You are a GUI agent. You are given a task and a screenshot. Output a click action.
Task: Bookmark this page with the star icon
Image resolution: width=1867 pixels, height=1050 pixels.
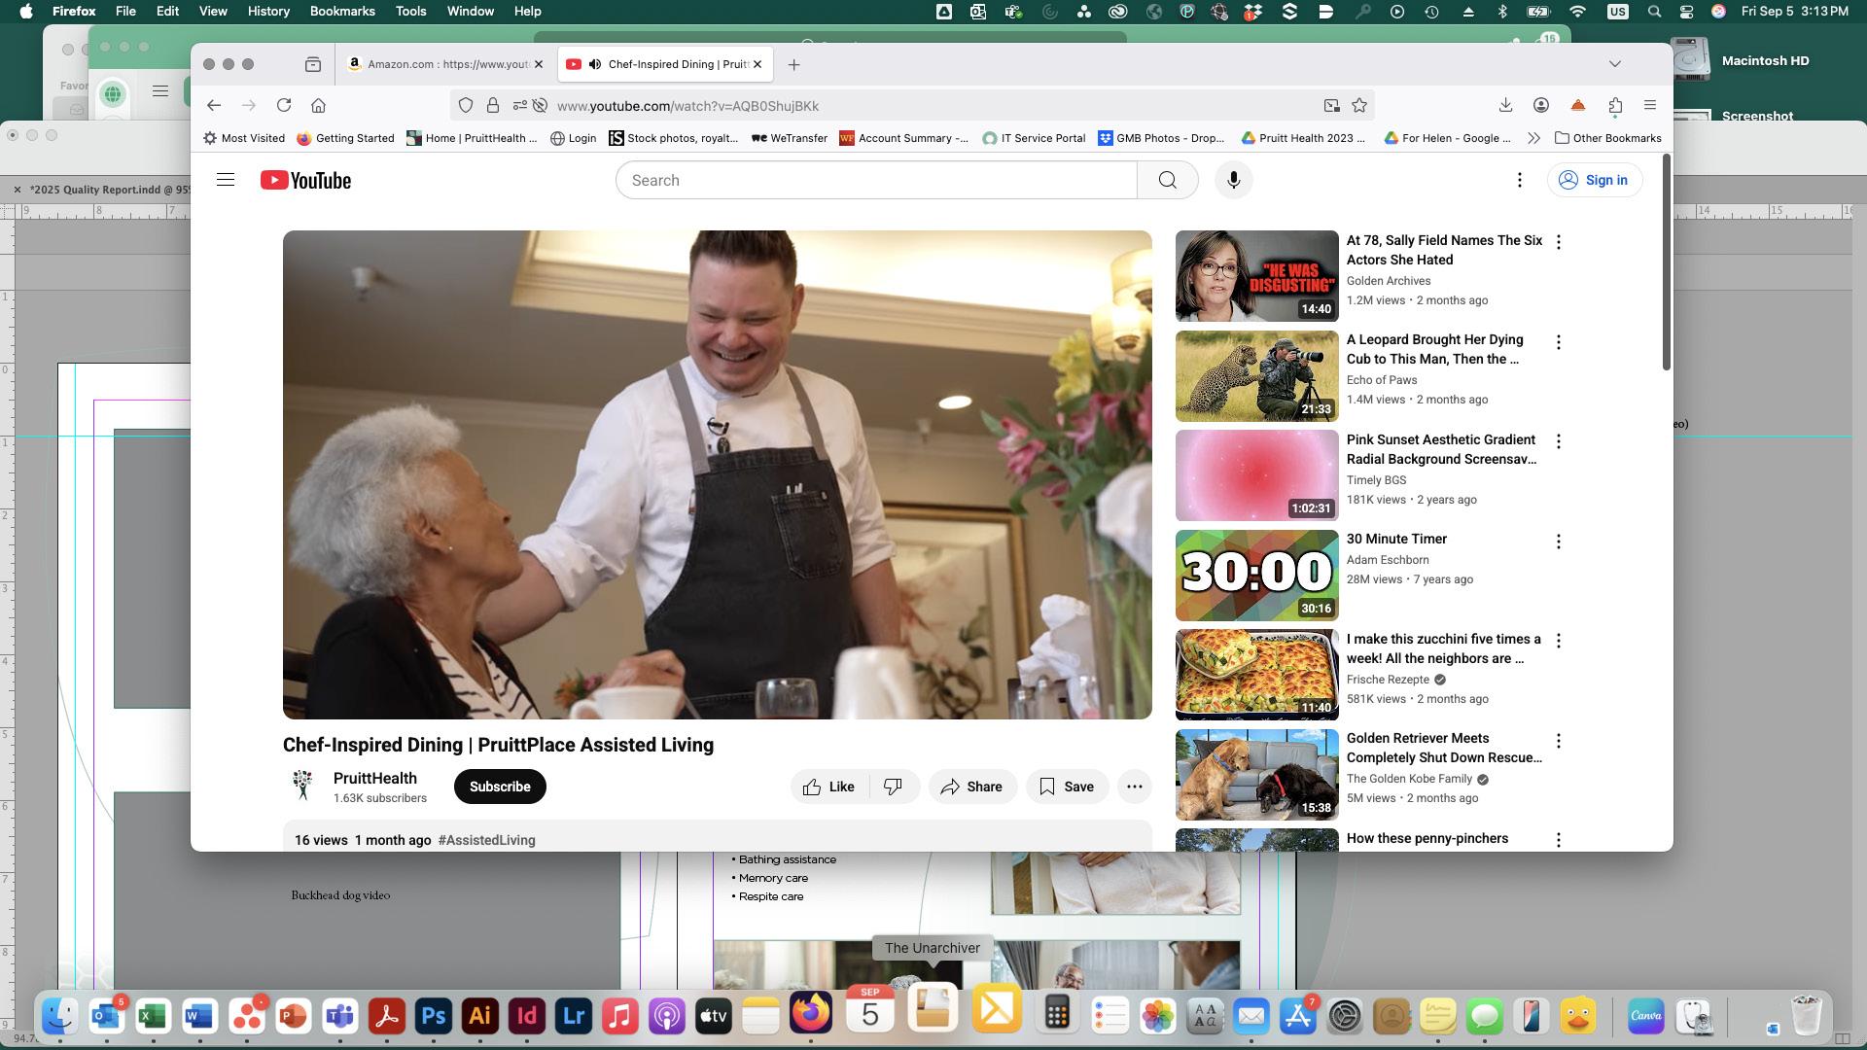pyautogui.click(x=1359, y=105)
